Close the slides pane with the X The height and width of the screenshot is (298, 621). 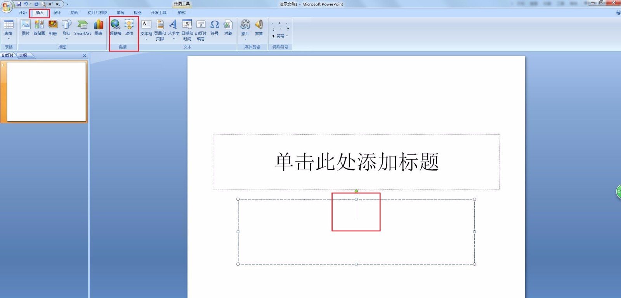tap(84, 55)
